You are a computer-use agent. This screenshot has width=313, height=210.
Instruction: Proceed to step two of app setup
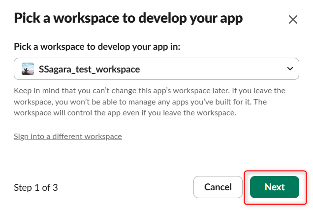[275, 187]
